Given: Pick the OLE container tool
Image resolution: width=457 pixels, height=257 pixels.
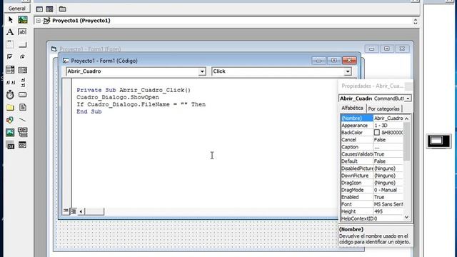Looking at the screenshot, I should click(x=10, y=145).
